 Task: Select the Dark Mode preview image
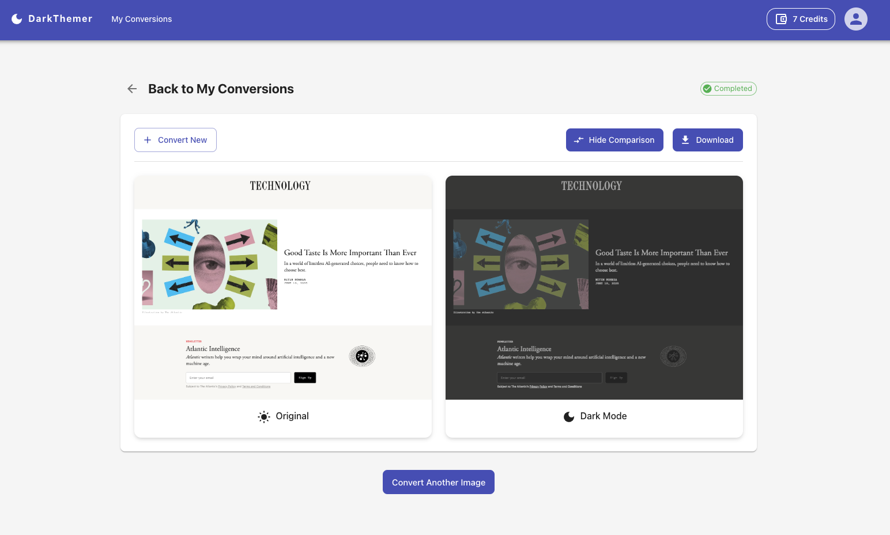(594, 287)
